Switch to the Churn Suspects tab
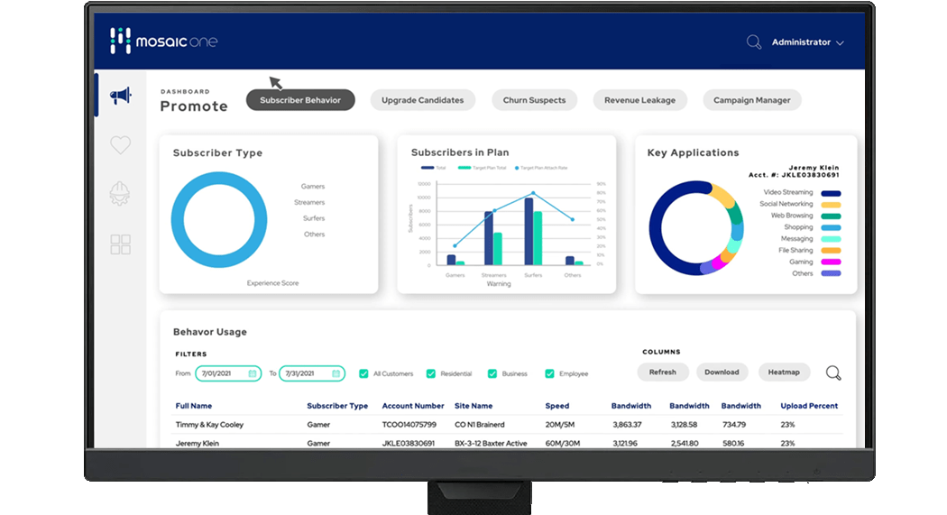Image resolution: width=947 pixels, height=515 pixels. [534, 100]
